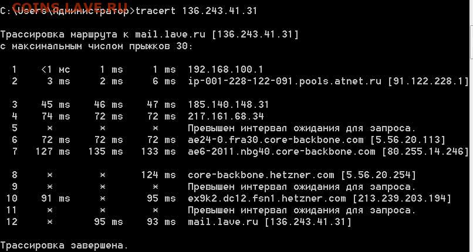Click the 217.161.68.34 address in hop 4
Screen dimensions: 473x252
[225, 116]
